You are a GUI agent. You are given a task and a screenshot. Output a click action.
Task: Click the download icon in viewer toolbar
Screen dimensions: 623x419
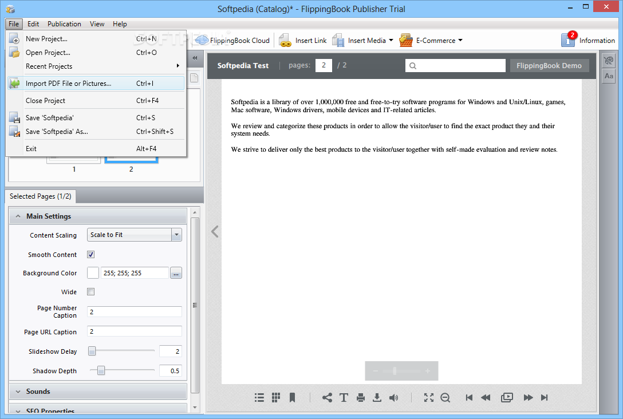(x=377, y=398)
